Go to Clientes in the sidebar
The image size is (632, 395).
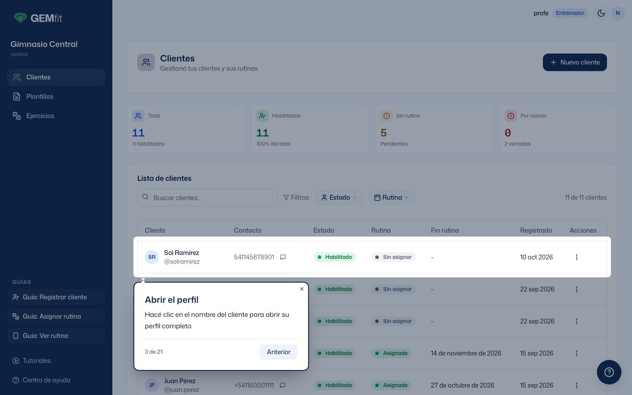coord(56,77)
